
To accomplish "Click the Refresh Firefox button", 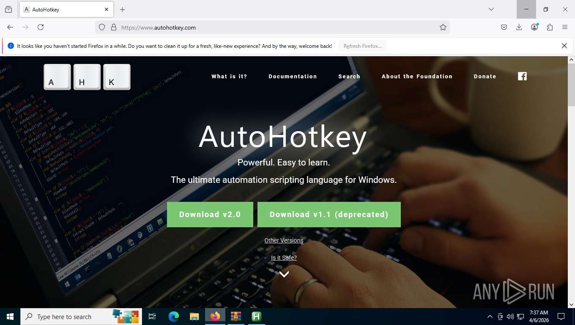I will 363,46.
